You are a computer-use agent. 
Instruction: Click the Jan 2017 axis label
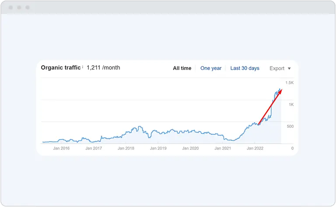coord(94,148)
